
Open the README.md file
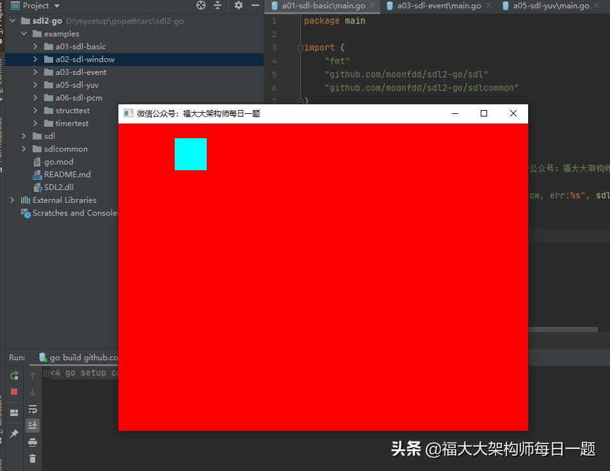pyautogui.click(x=67, y=174)
